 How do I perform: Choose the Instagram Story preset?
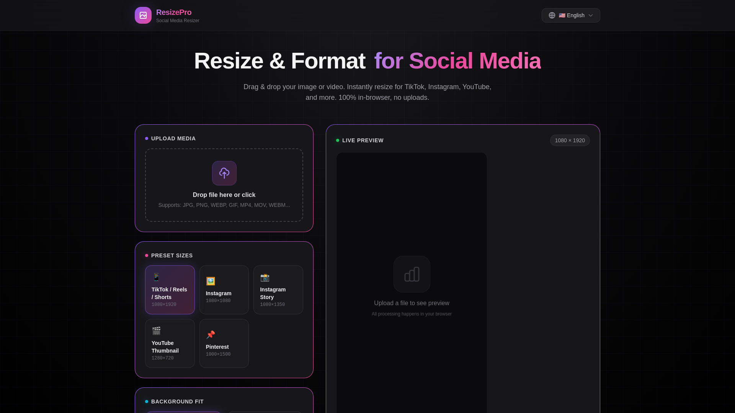pyautogui.click(x=278, y=290)
